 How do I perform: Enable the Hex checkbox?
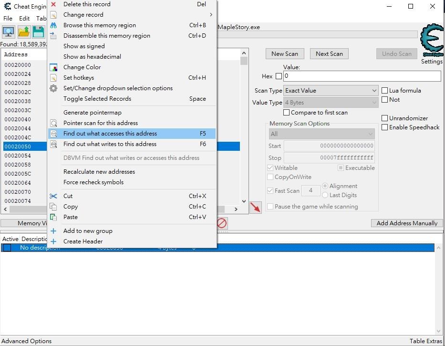tap(279, 76)
